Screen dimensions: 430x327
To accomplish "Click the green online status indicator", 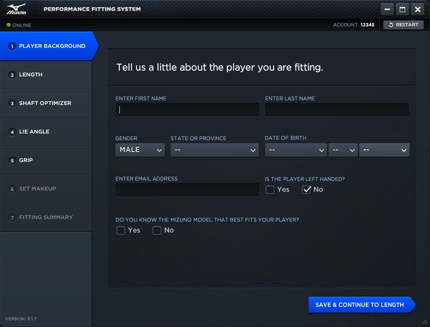I will [x=9, y=25].
